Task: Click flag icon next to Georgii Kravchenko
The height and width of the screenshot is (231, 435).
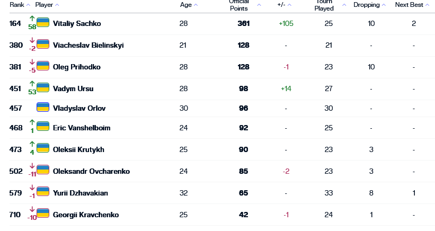Action: click(x=43, y=214)
